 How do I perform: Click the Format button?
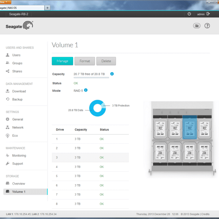pyautogui.click(x=85, y=61)
